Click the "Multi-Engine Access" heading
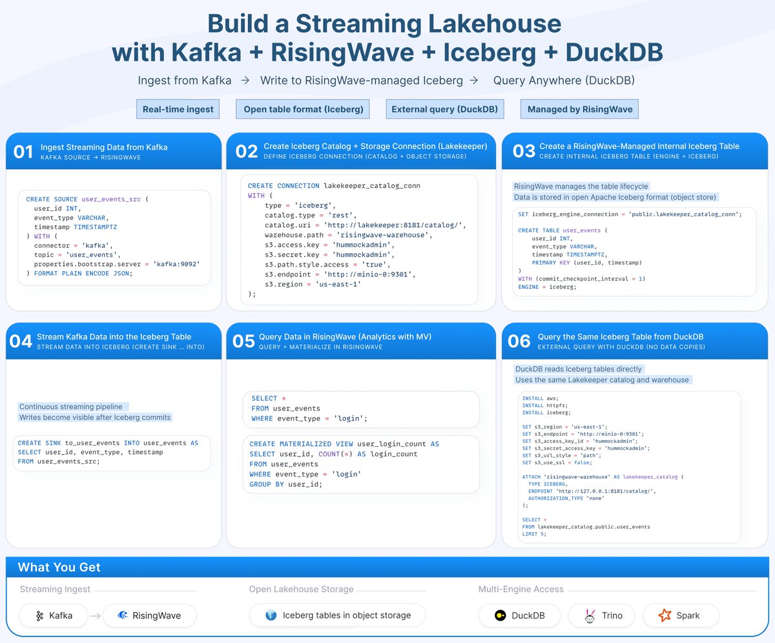This screenshot has height=643, width=775. pos(521,589)
